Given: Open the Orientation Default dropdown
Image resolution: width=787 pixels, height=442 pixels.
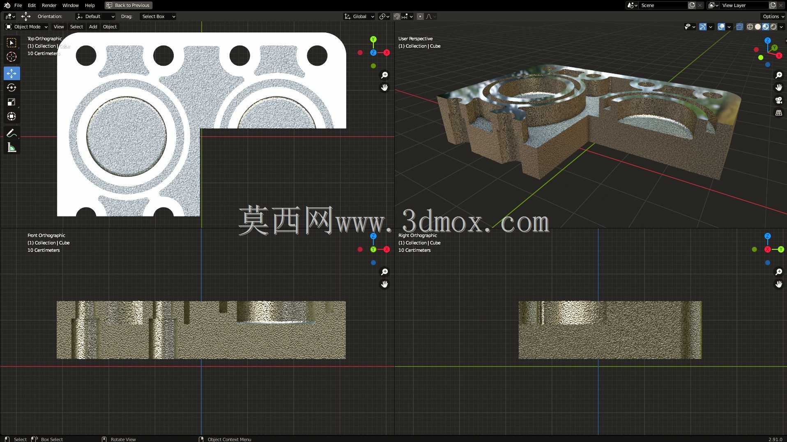Looking at the screenshot, I should tap(95, 16).
